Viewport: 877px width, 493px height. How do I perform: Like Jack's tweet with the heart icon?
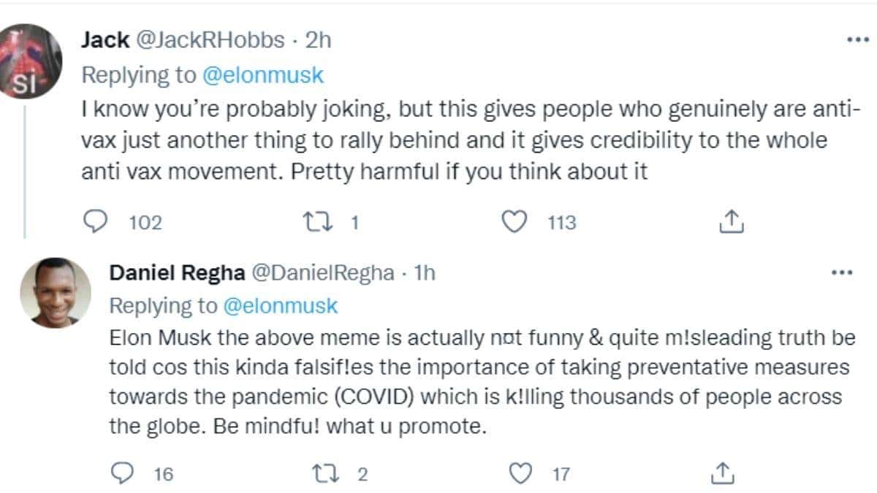[x=517, y=221]
